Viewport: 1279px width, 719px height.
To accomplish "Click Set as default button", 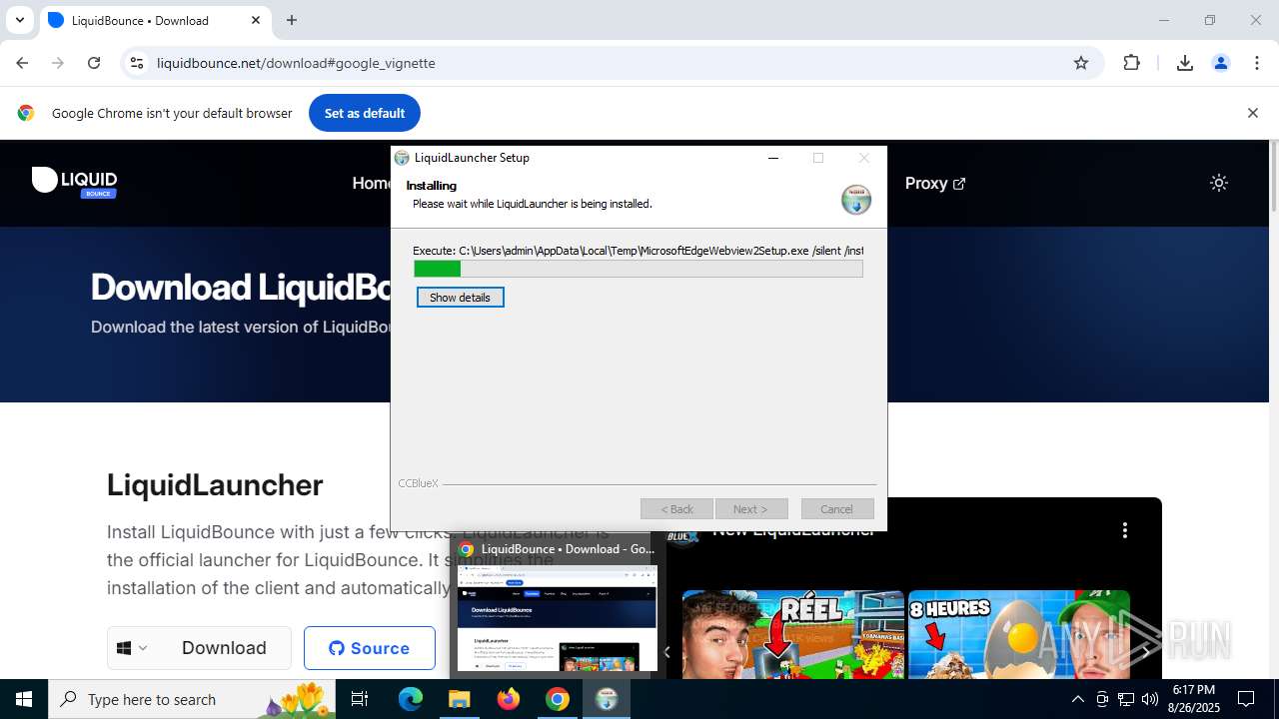I will pyautogui.click(x=365, y=113).
